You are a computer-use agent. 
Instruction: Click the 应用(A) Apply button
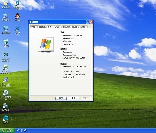click(x=86, y=98)
